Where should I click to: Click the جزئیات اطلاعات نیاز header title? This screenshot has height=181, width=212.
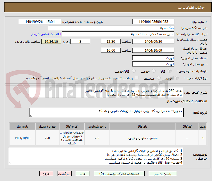(191, 8)
